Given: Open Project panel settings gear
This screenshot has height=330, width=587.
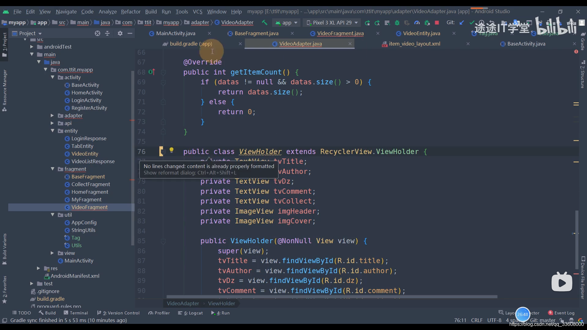Looking at the screenshot, I should pos(120,33).
